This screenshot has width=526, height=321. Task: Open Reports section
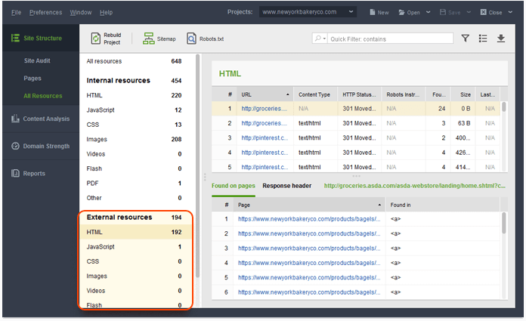pyautogui.click(x=41, y=174)
